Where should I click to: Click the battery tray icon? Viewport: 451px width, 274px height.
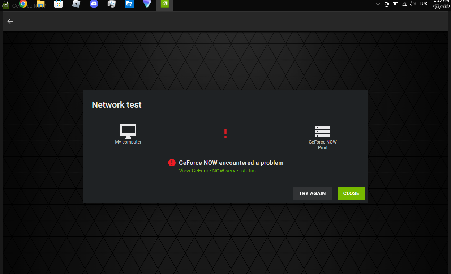tap(395, 4)
